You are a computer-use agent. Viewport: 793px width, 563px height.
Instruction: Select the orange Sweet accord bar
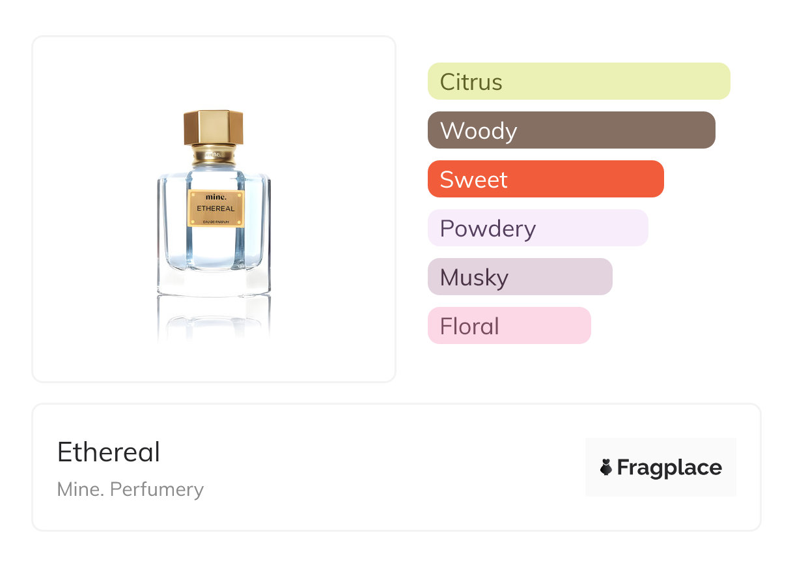point(545,179)
